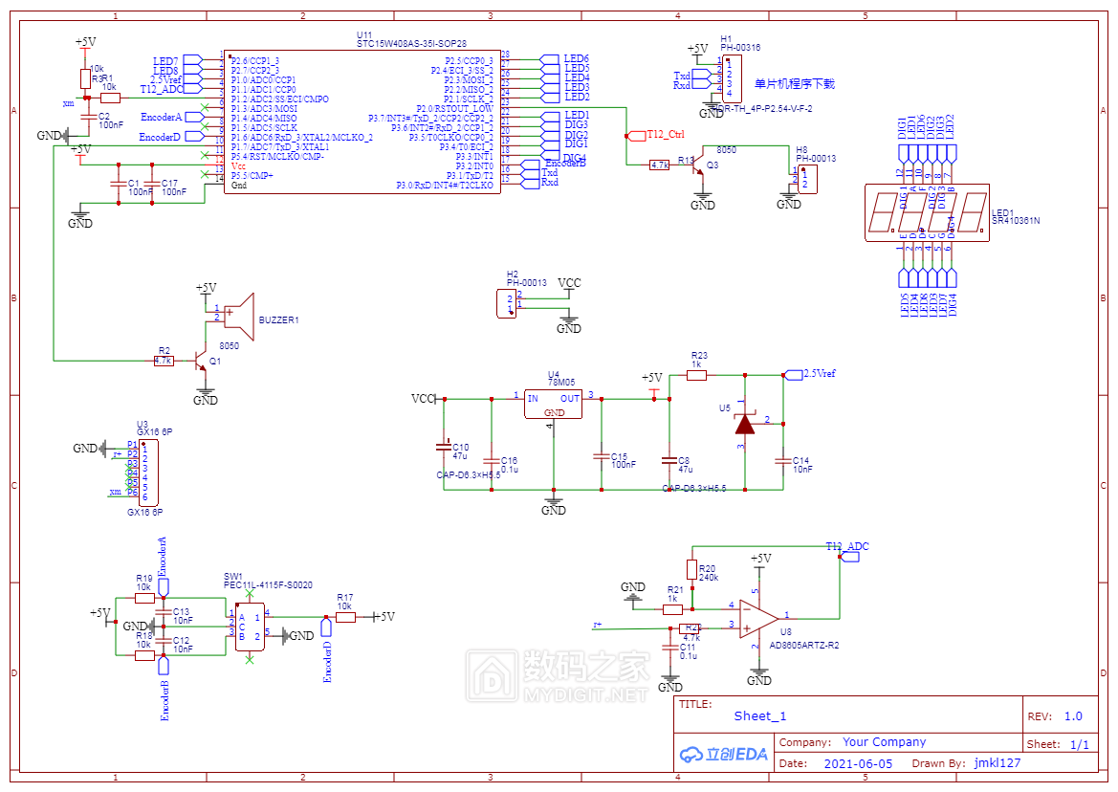1118x792 pixels.
Task: Select the U3 GX16 6P connector
Action: point(143,473)
